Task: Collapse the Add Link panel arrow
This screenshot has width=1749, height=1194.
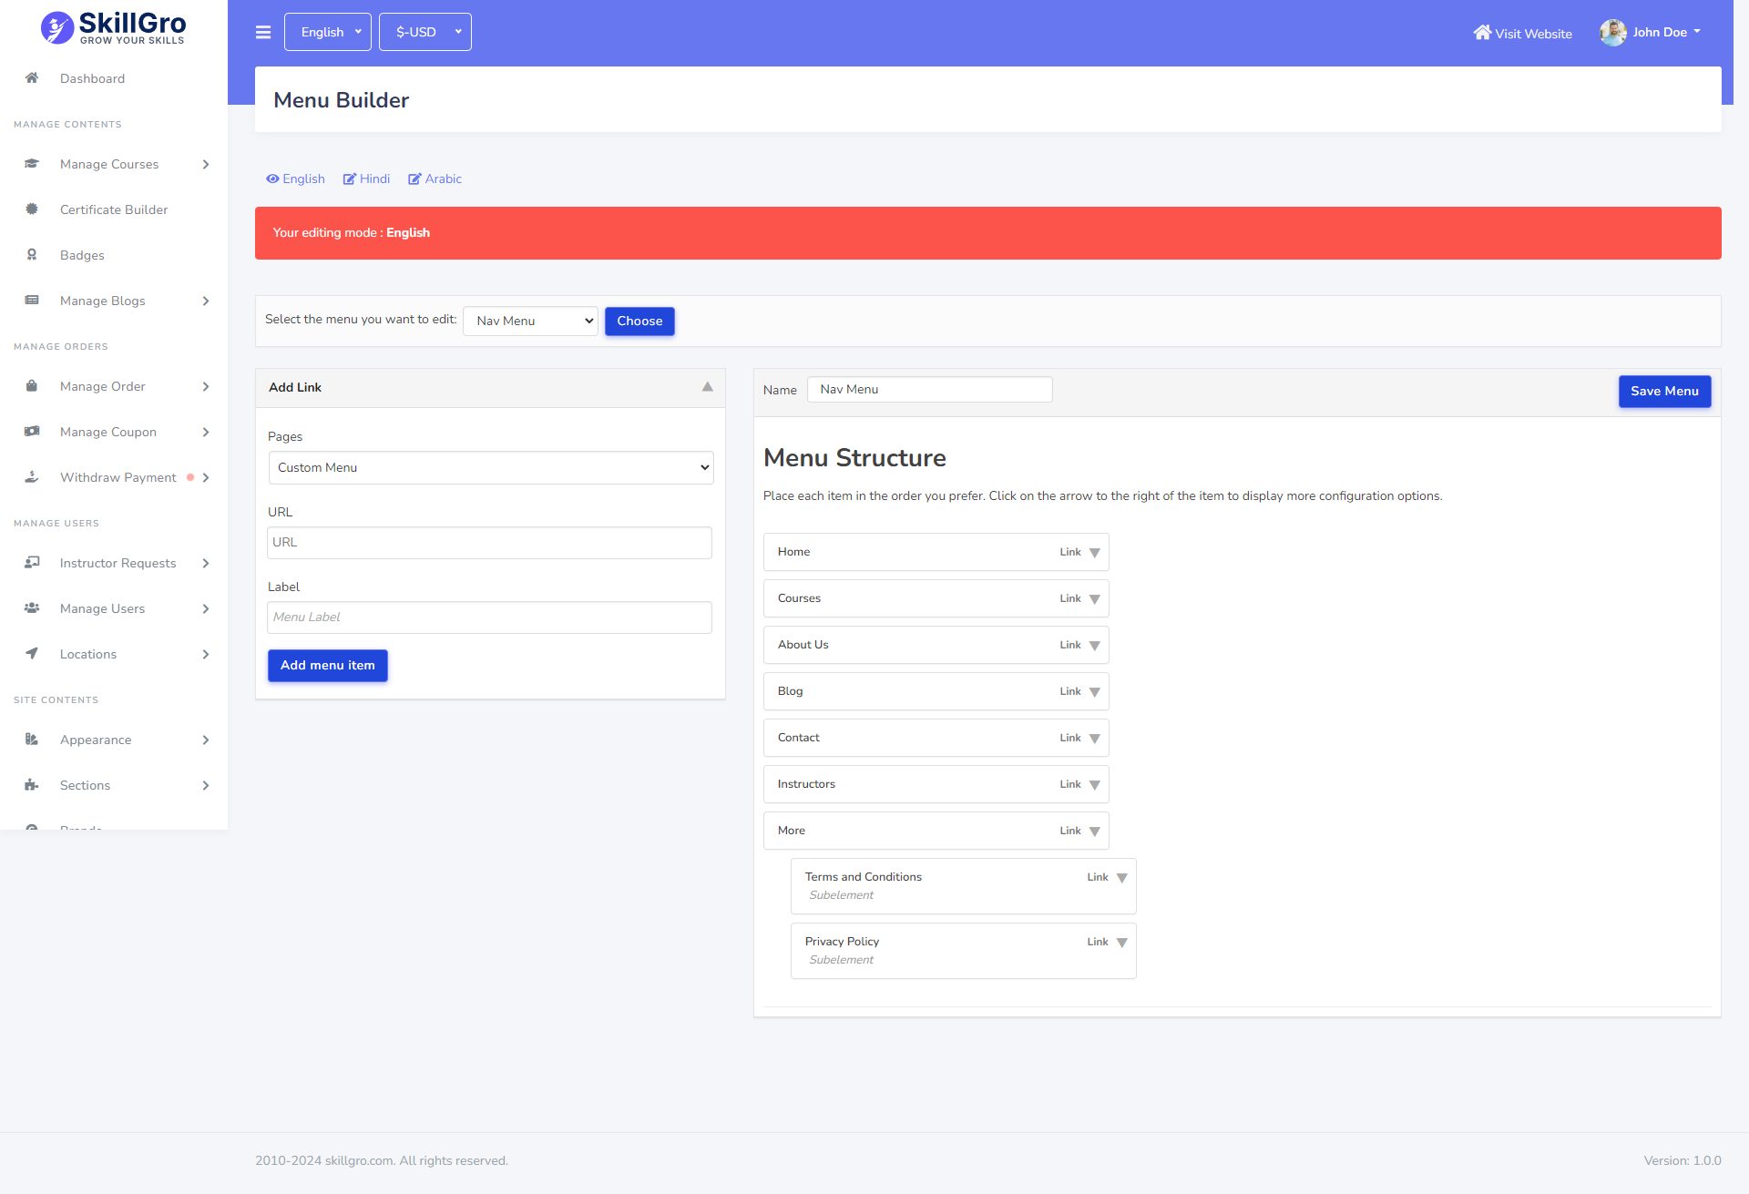Action: tap(708, 387)
